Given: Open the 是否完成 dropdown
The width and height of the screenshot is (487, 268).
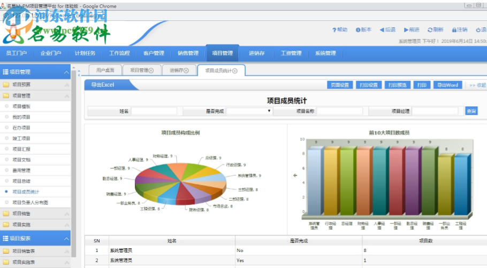Looking at the screenshot, I should 249,111.
